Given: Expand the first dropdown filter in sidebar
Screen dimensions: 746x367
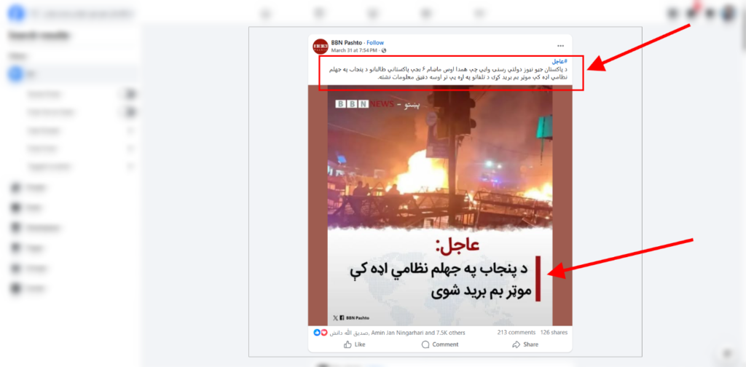Looking at the screenshot, I should click(130, 130).
